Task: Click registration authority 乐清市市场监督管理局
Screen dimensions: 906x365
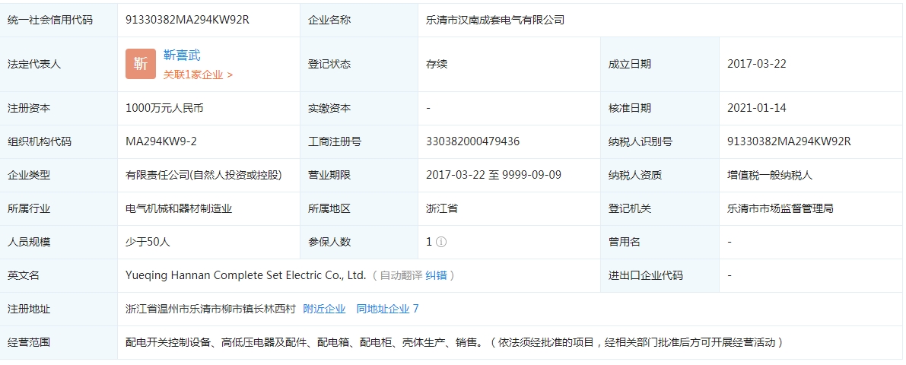Action: point(780,208)
